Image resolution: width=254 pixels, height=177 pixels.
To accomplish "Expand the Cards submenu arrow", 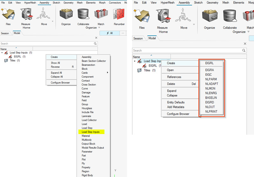I will coord(107,73).
